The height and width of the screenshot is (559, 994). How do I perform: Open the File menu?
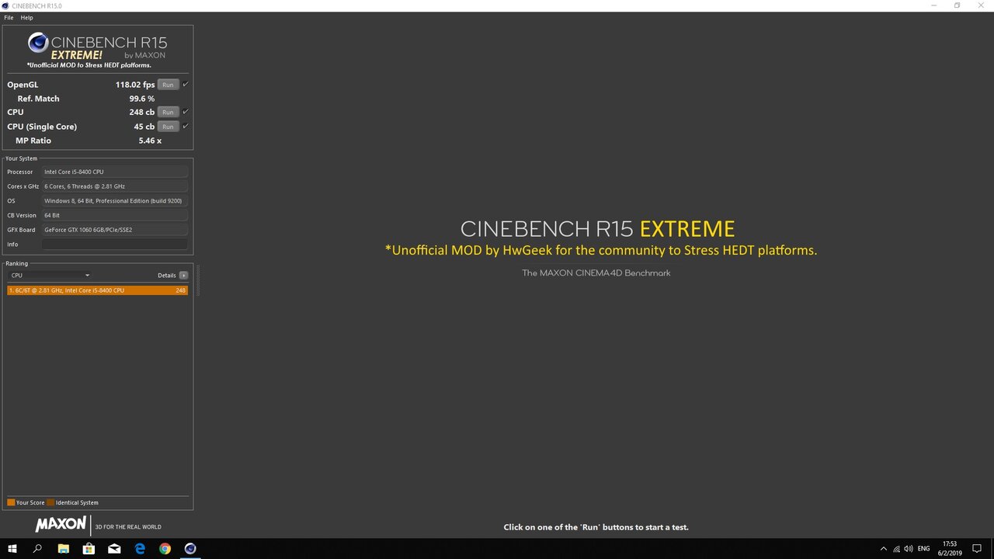(x=9, y=17)
